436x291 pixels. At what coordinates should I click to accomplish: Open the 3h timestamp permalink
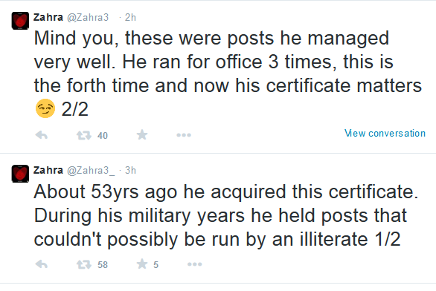[x=130, y=170]
